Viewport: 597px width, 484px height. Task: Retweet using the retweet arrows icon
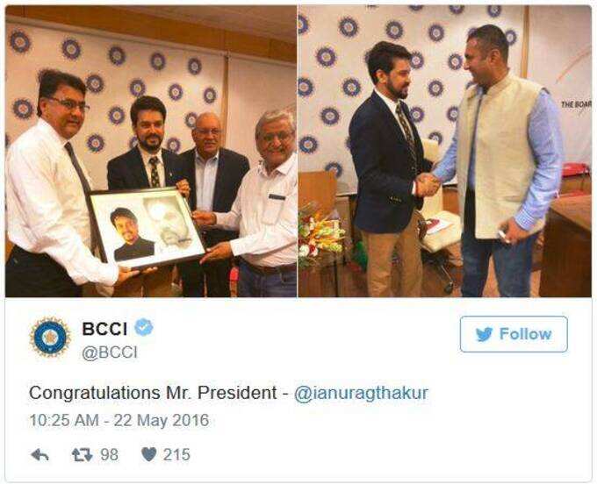tap(83, 454)
